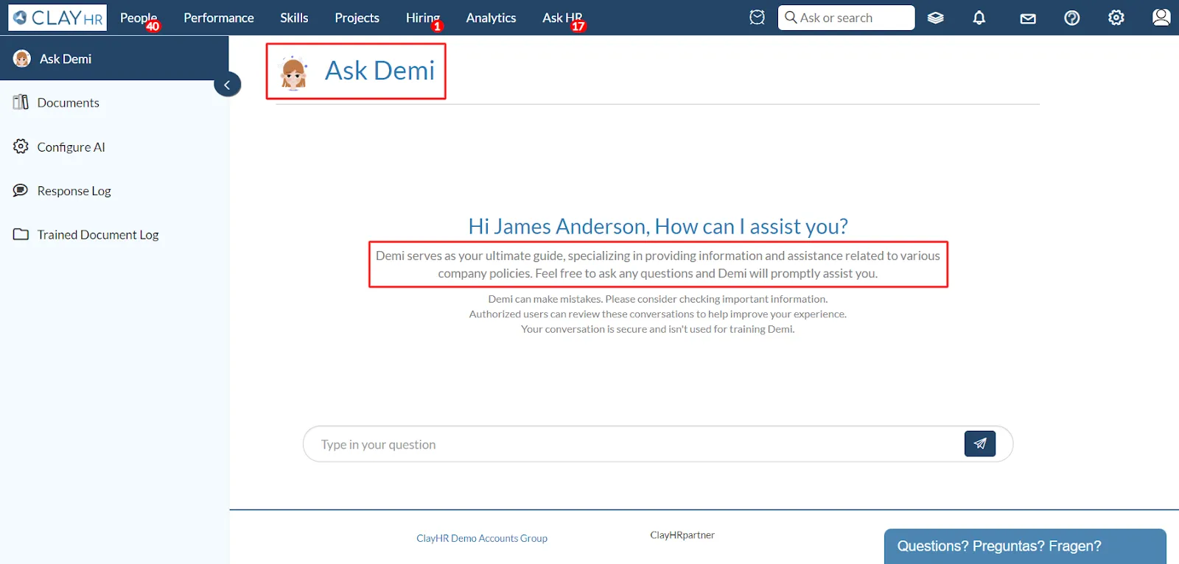This screenshot has height=564, width=1179.
Task: Click the Trained Document Log folder icon
Action: 21,234
